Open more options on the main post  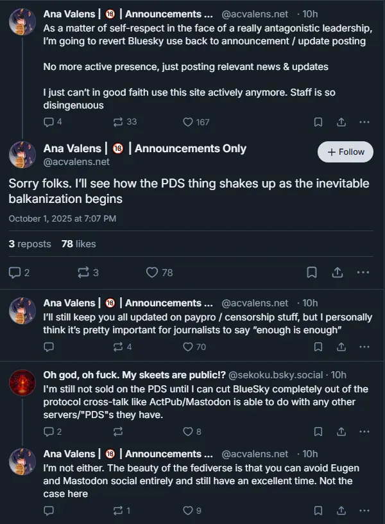[363, 272]
